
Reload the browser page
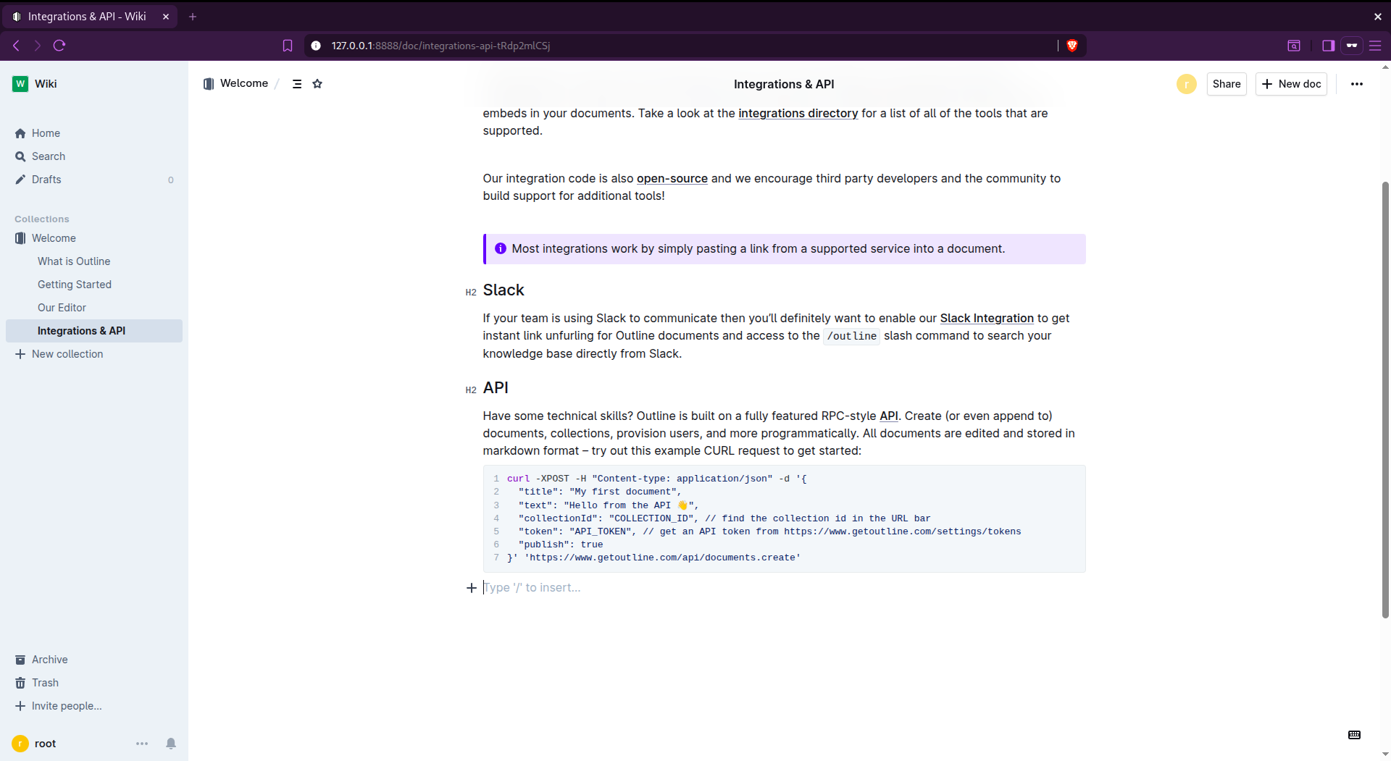59,46
